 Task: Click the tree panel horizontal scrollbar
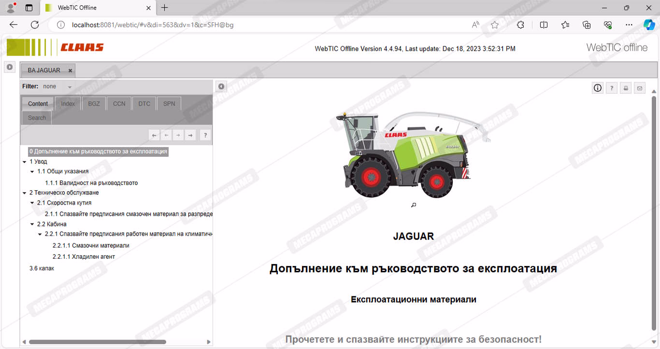point(97,342)
